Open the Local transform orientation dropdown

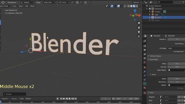point(64,3)
